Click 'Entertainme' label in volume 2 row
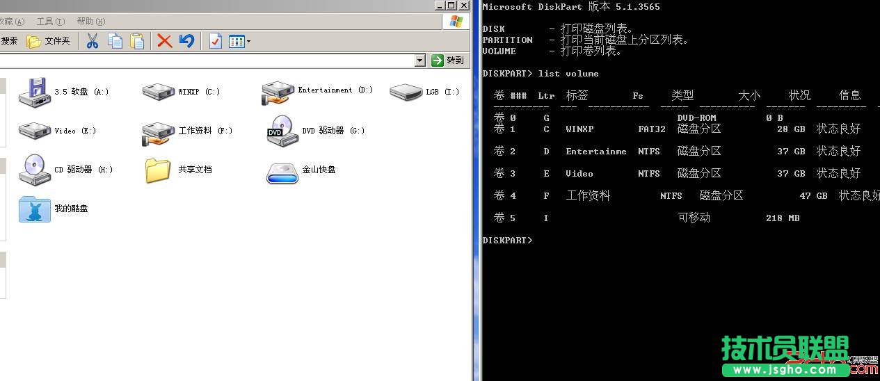This screenshot has height=381, width=880. click(x=595, y=151)
